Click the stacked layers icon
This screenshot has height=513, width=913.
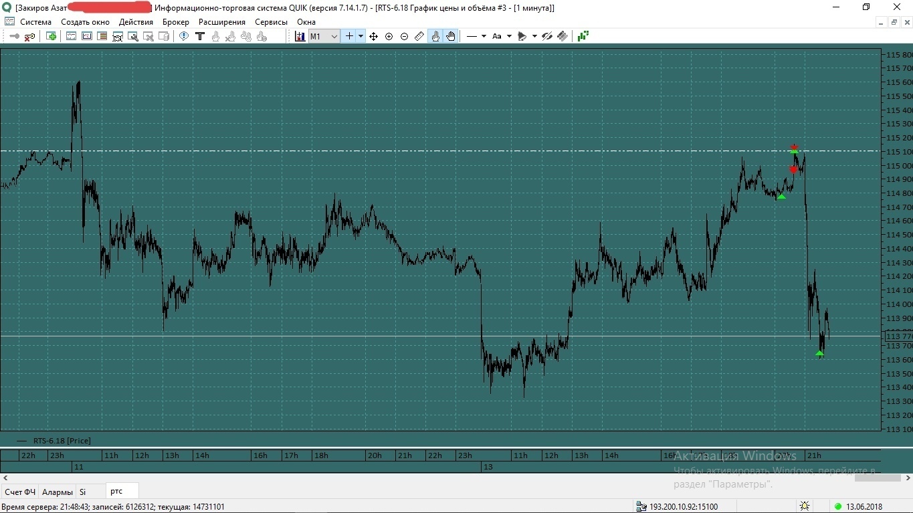pos(563,36)
